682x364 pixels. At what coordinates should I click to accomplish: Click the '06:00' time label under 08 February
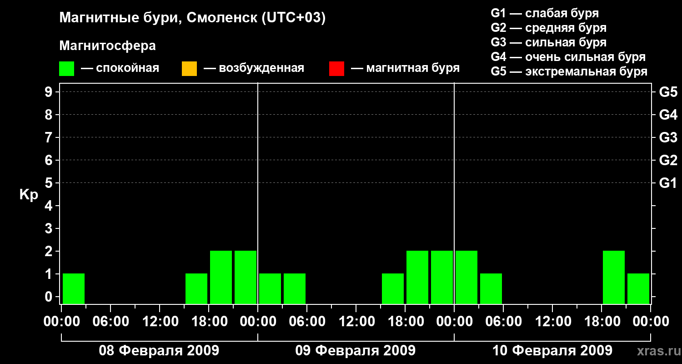(x=110, y=322)
